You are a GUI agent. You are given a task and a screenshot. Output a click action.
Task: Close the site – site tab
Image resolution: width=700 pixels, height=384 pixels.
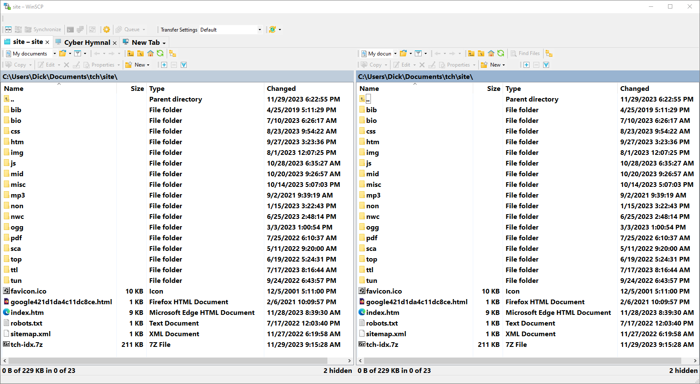(47, 42)
